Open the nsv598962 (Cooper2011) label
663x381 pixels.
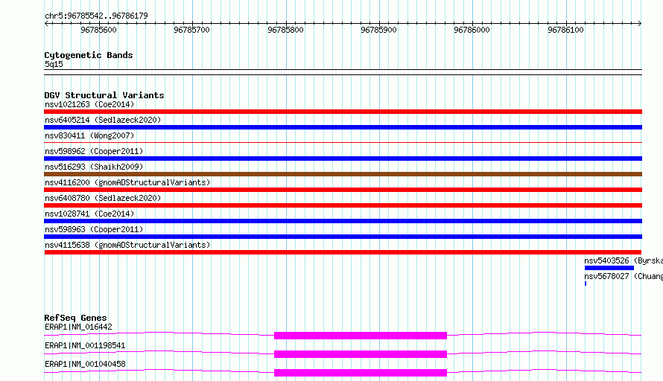tap(94, 151)
